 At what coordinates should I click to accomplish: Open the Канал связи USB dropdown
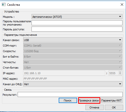click(73, 40)
